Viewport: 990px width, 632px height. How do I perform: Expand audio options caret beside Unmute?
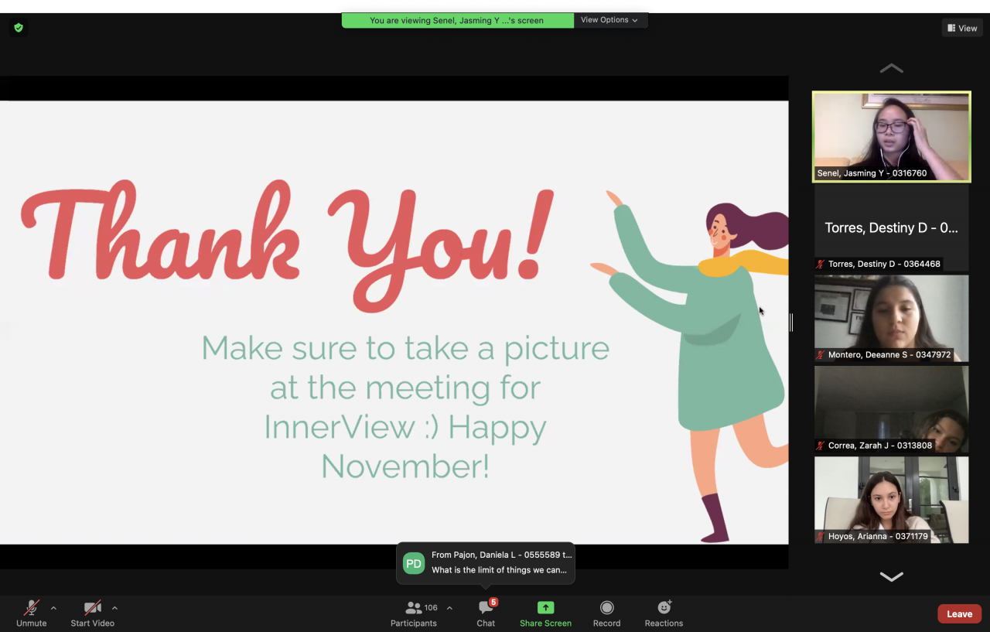[53, 608]
